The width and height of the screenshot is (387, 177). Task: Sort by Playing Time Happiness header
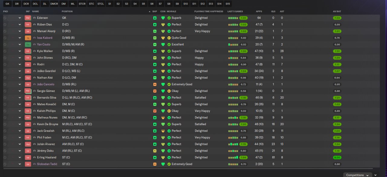click(x=209, y=11)
